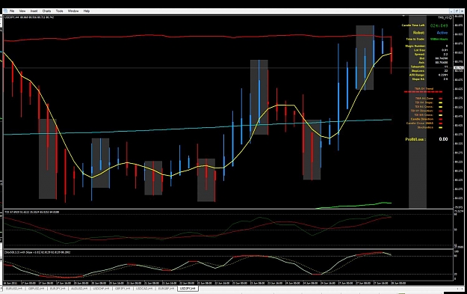Click the USDJPY,H4 chart header text
The width and height of the screenshot is (467, 294).
[x=29, y=17]
